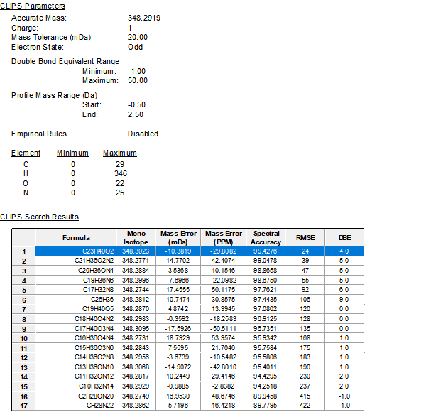Sort by the Formula column header

(x=76, y=238)
